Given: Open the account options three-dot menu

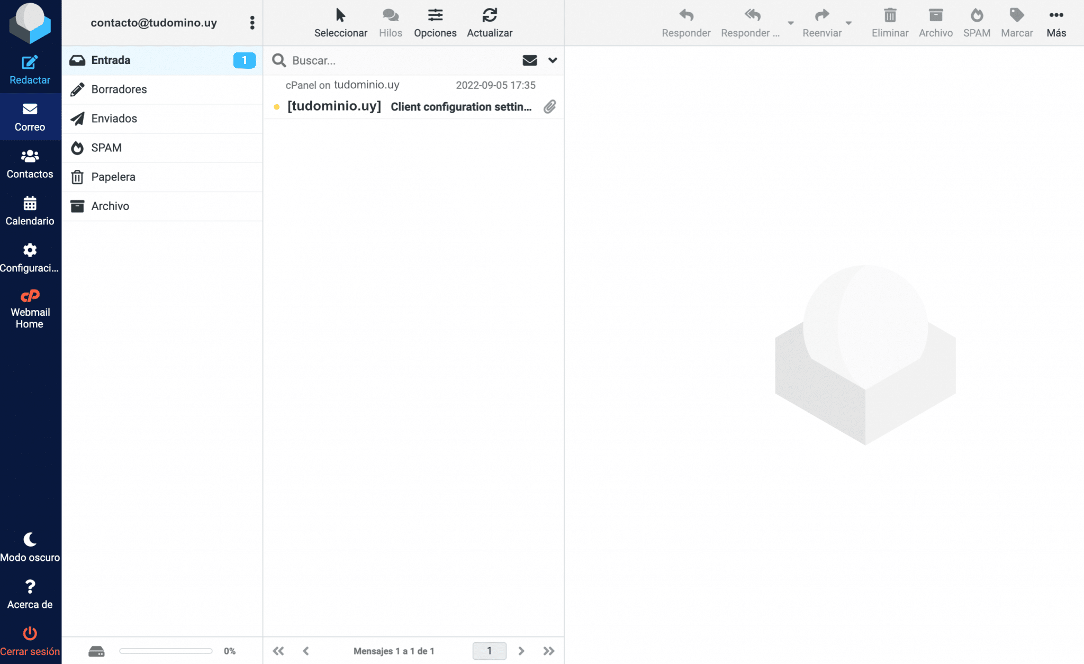Looking at the screenshot, I should coord(252,23).
